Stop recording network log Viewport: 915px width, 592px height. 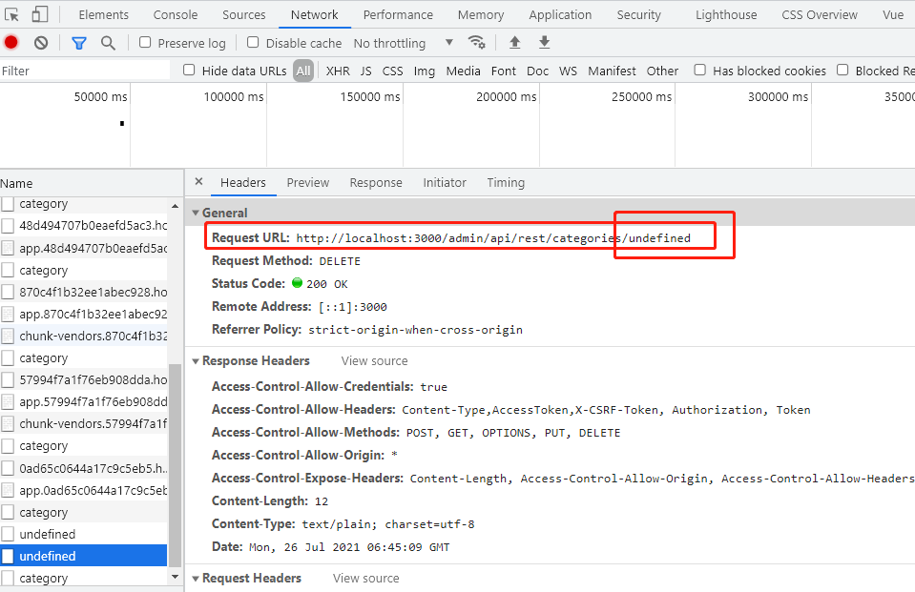(x=11, y=42)
